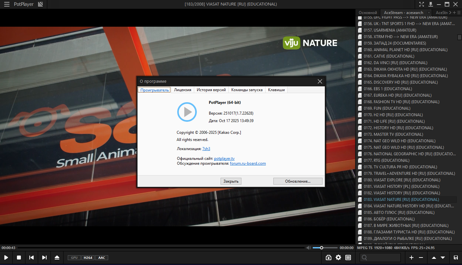Open the forum.ru-board.com discussion link
Image resolution: width=462 pixels, height=265 pixels.
pos(248,163)
